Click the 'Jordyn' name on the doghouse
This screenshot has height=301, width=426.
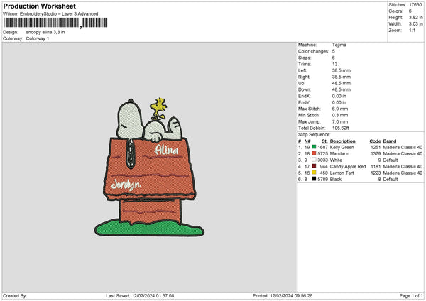(126, 185)
